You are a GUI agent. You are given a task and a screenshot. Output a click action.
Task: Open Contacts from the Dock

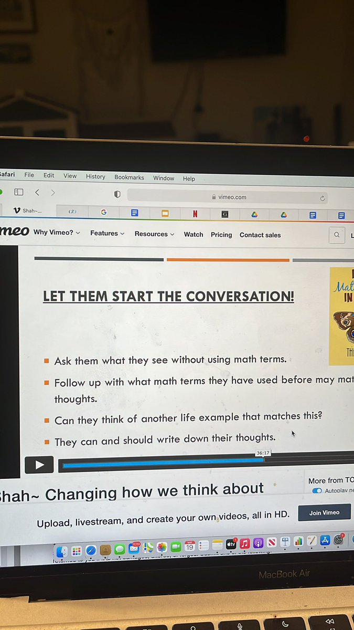(x=105, y=550)
